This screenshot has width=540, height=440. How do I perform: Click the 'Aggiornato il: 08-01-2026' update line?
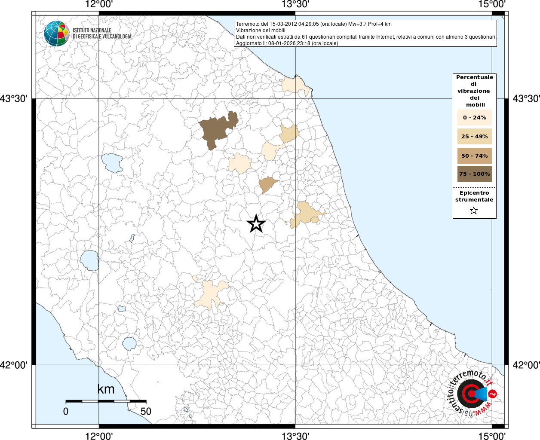pyautogui.click(x=287, y=43)
